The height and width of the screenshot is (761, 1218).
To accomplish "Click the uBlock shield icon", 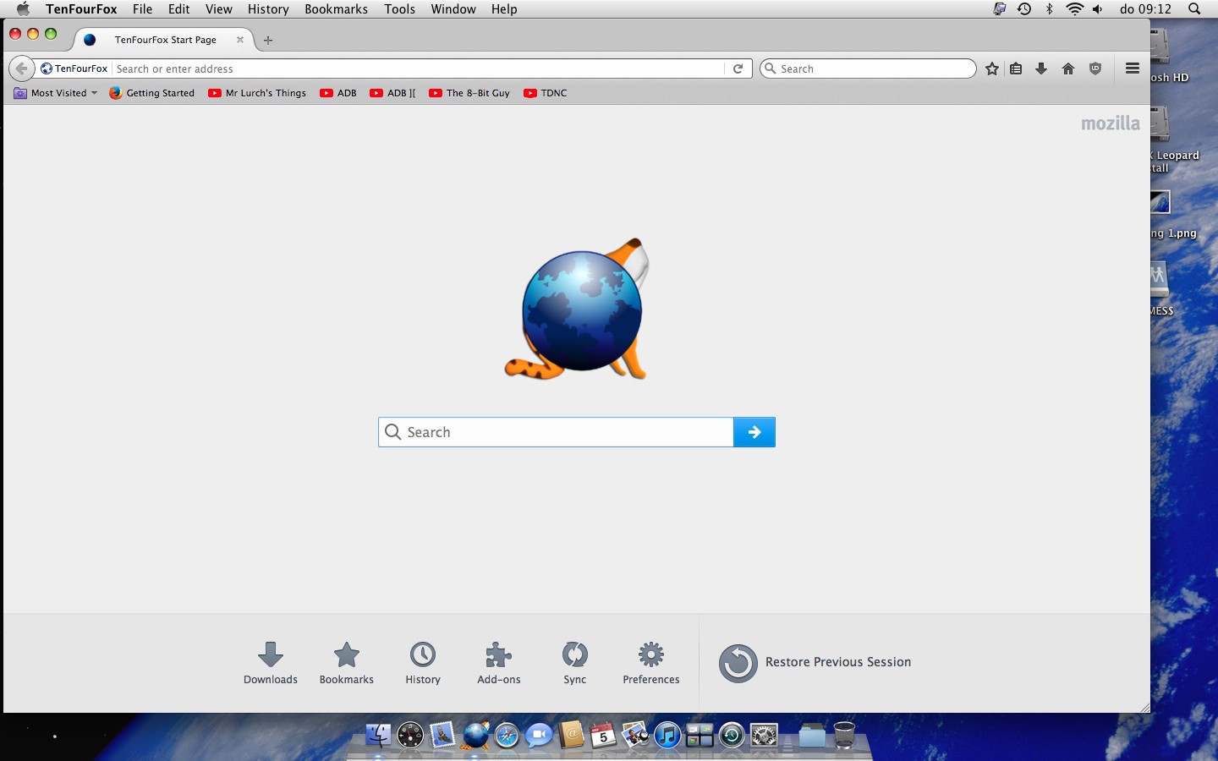I will tap(1095, 68).
